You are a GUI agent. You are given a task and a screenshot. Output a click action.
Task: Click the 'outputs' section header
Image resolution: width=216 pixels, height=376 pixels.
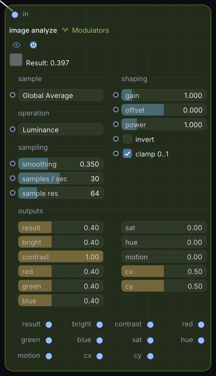(x=31, y=211)
